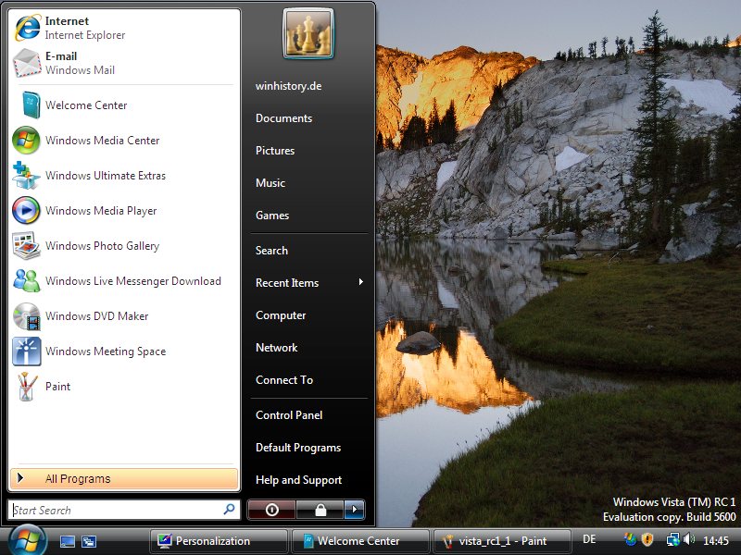Open the winhistory.de user folder
Image resolution: width=741 pixels, height=555 pixels.
coord(289,86)
